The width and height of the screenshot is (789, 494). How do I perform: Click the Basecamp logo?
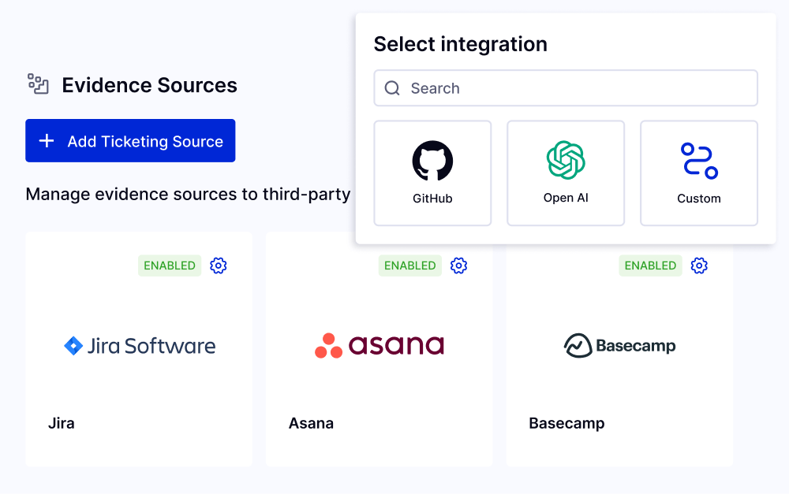619,345
